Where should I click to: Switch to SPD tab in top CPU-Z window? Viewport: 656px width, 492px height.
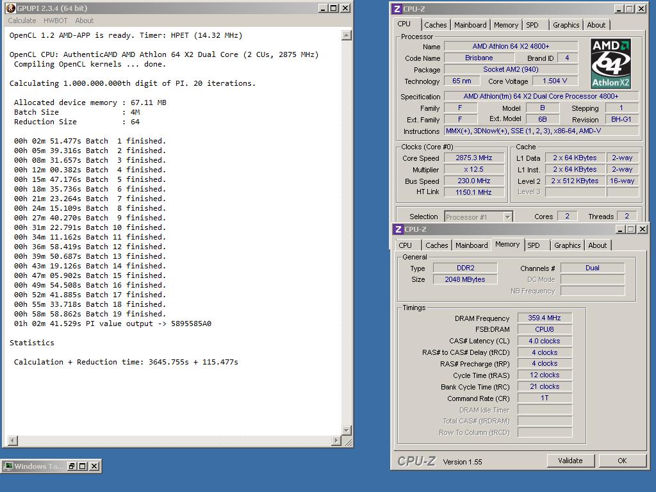pyautogui.click(x=532, y=25)
